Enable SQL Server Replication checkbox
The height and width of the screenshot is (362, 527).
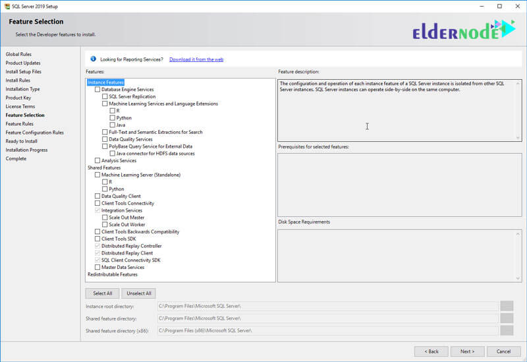tap(105, 96)
